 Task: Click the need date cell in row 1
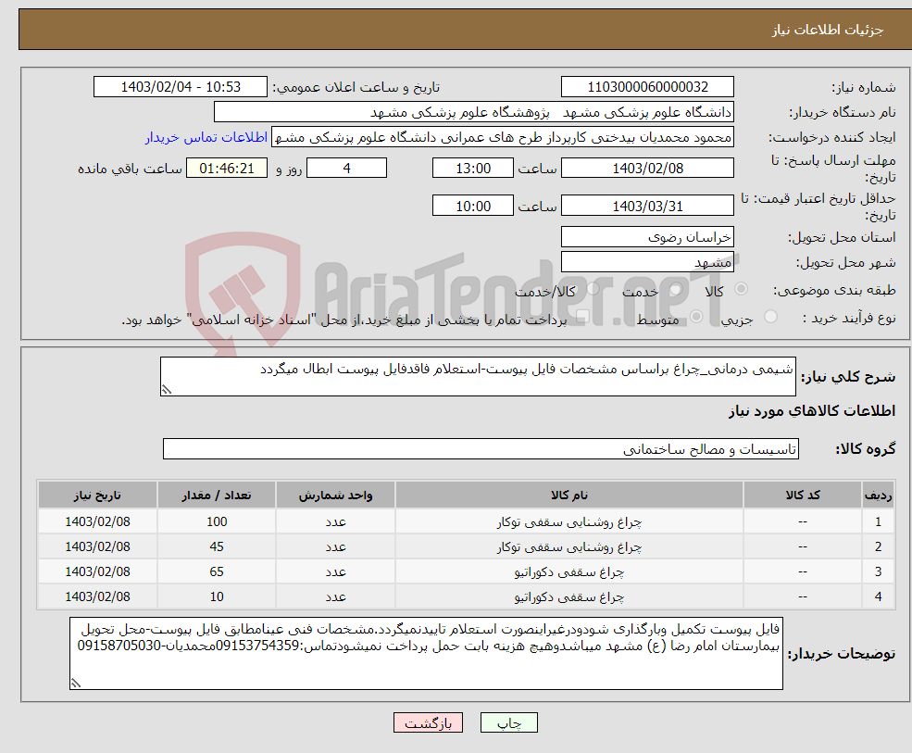click(97, 522)
